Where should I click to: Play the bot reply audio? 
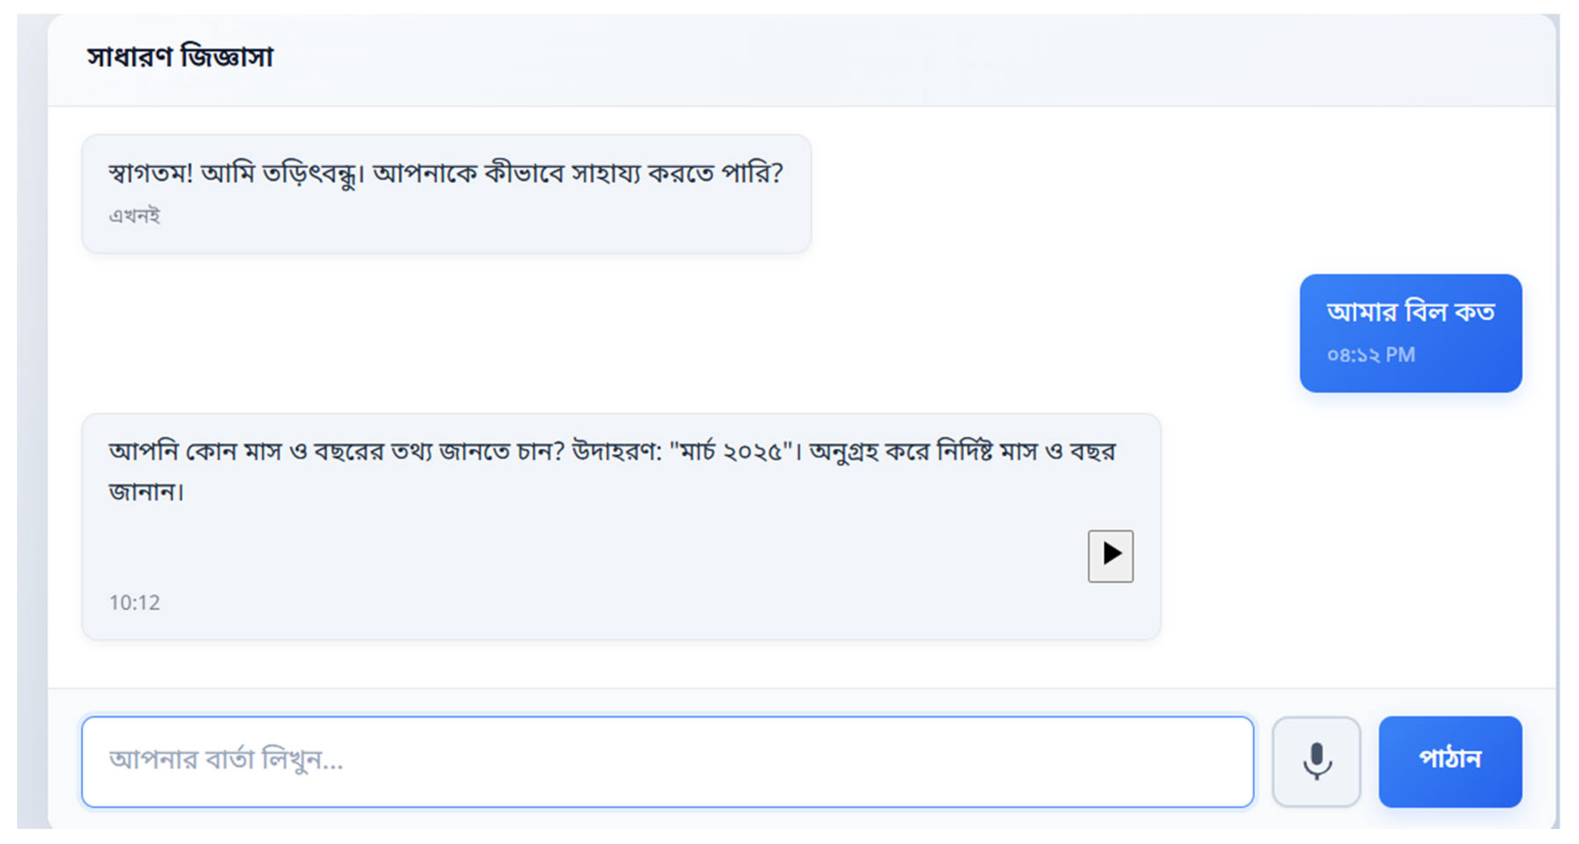pos(1110,556)
